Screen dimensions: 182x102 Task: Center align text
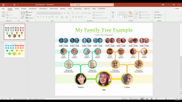(x=76, y=17)
